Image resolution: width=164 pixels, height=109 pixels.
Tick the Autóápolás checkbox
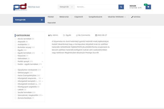[16, 44]
